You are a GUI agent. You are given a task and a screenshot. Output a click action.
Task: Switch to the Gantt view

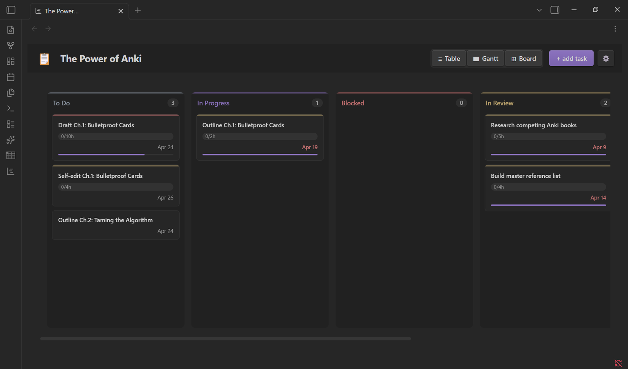[x=486, y=59]
